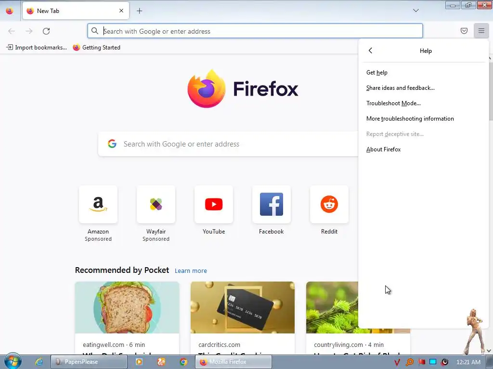Open Google Chrome from the taskbar
The image size is (493, 369).
pyautogui.click(x=183, y=362)
